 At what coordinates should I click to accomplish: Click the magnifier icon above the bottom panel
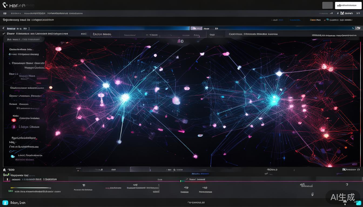pyautogui.click(x=5, y=170)
